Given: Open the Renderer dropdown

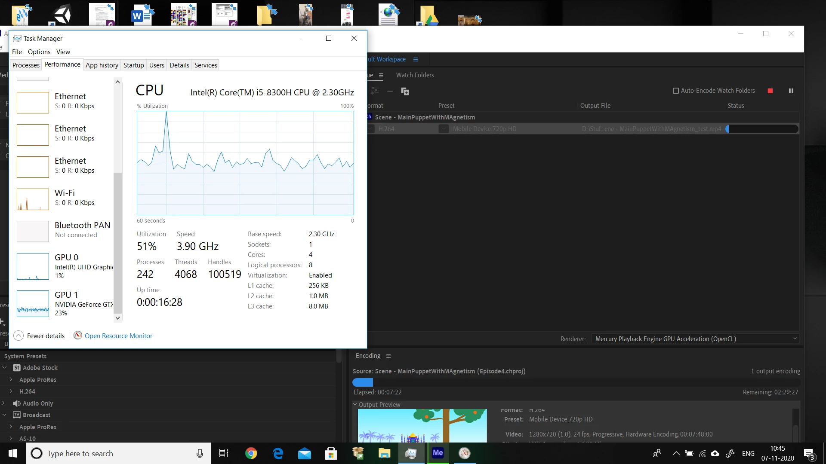Looking at the screenshot, I should [694, 339].
